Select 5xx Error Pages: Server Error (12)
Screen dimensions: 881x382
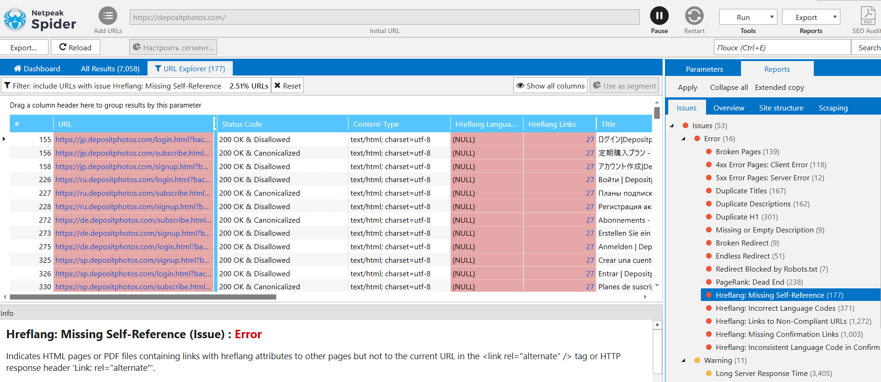click(x=769, y=177)
